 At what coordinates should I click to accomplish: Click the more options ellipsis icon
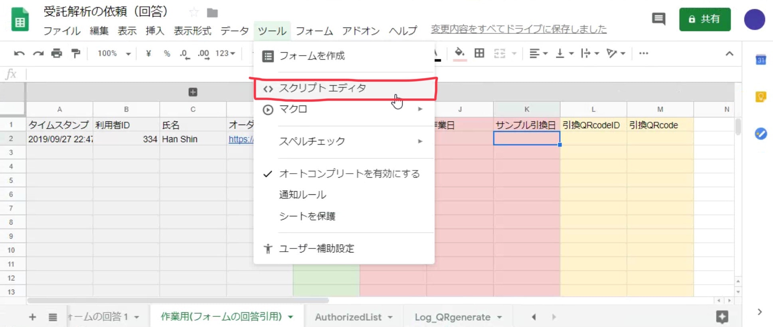pos(643,53)
